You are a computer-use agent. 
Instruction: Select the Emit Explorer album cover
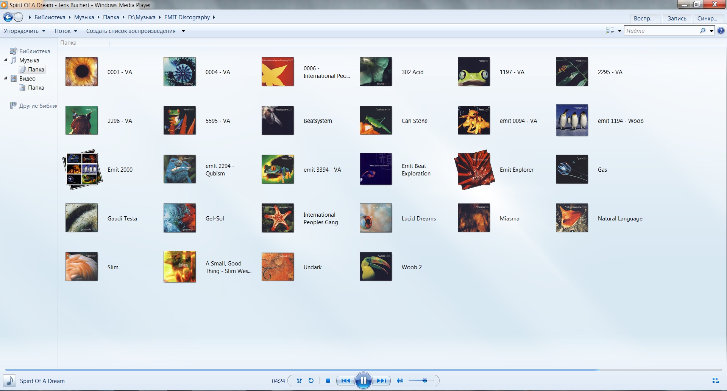coord(474,169)
